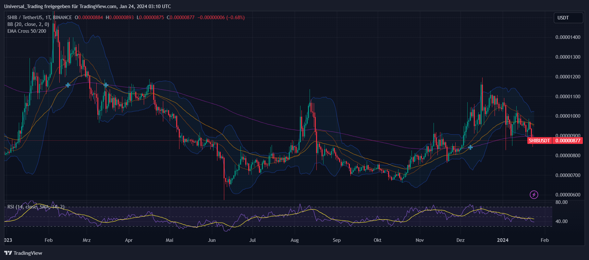Click the −0.68% change value in the legend
Image resolution: width=589 pixels, height=260 pixels.
[235, 18]
